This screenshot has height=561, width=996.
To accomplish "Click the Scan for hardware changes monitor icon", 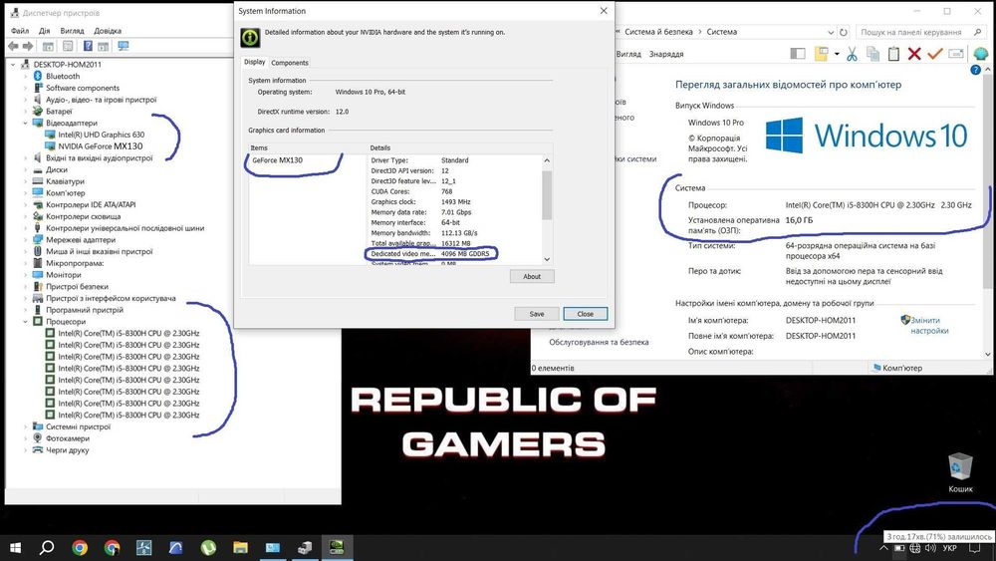I will [124, 47].
